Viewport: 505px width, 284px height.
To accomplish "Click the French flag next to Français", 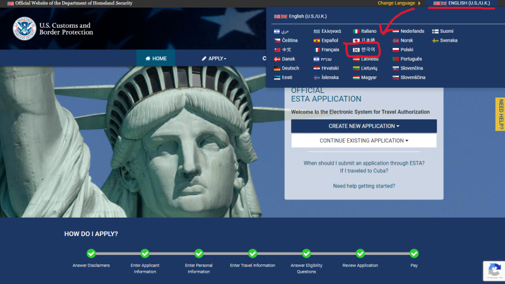I will pos(317,50).
